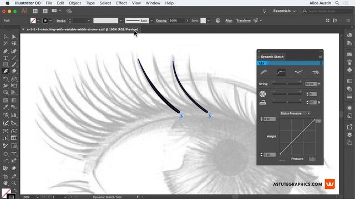
Task: Click the Opacity label link
Action: 161,20
